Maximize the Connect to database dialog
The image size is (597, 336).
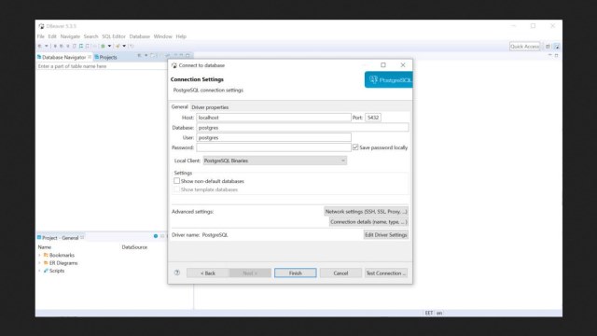[383, 65]
